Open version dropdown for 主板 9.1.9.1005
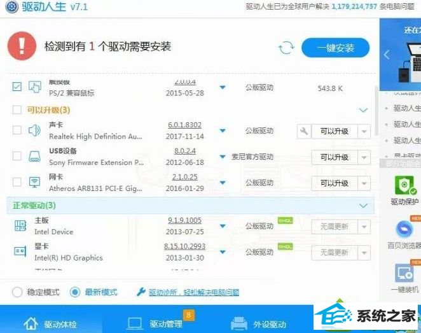Image resolution: width=421 pixels, height=333 pixels. click(x=223, y=226)
